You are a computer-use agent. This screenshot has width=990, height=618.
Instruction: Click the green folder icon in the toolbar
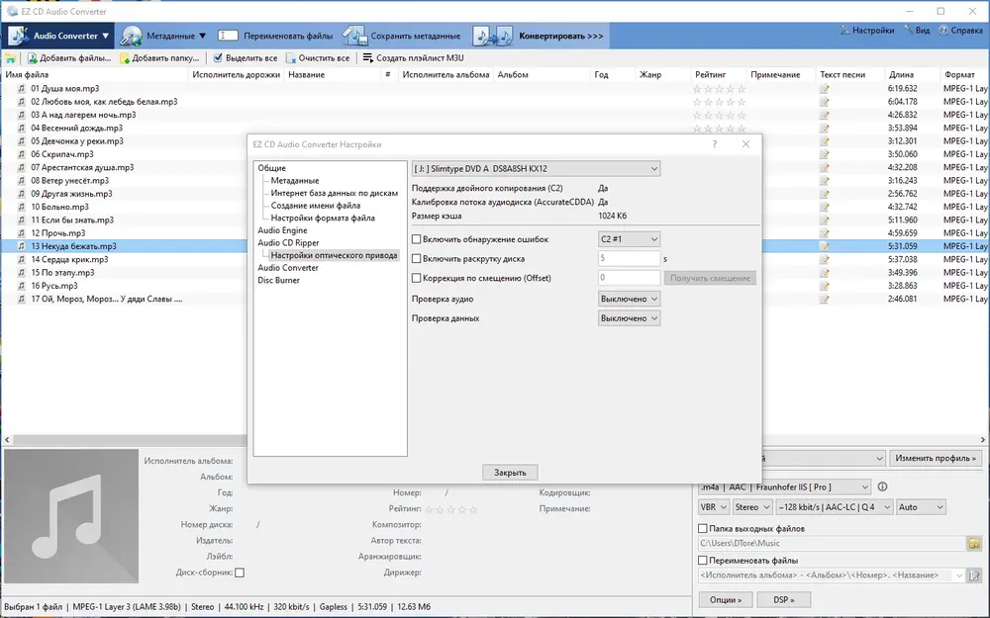pos(10,58)
